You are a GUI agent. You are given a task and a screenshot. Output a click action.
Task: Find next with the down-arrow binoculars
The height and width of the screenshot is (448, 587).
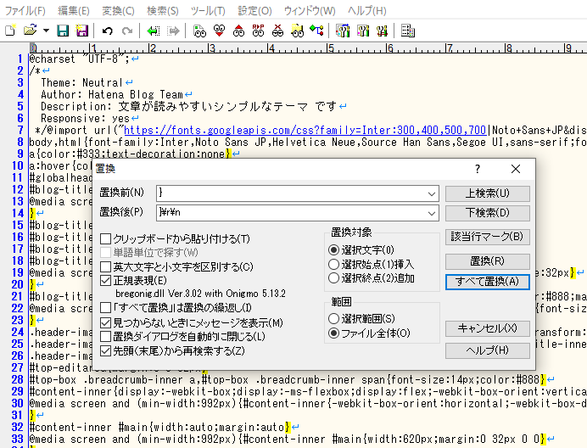pos(220,31)
